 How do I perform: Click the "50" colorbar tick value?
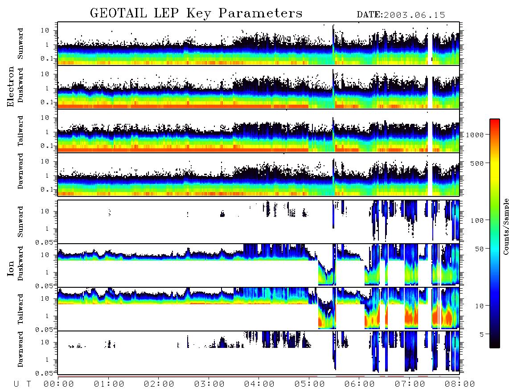479,249
